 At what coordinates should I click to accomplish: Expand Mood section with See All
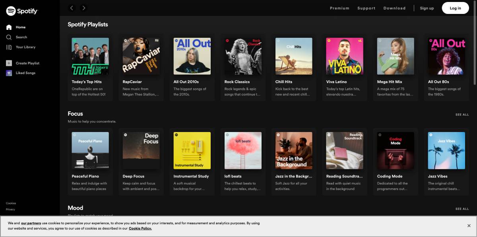pyautogui.click(x=462, y=209)
